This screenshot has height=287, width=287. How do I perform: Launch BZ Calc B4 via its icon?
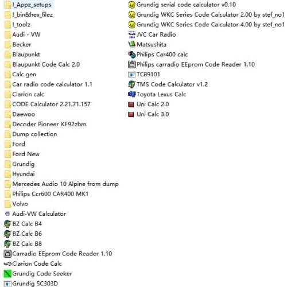point(7,224)
